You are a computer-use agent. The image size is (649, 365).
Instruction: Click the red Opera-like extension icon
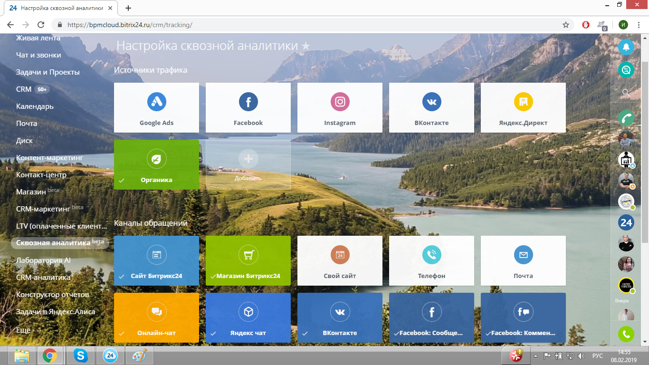click(586, 25)
